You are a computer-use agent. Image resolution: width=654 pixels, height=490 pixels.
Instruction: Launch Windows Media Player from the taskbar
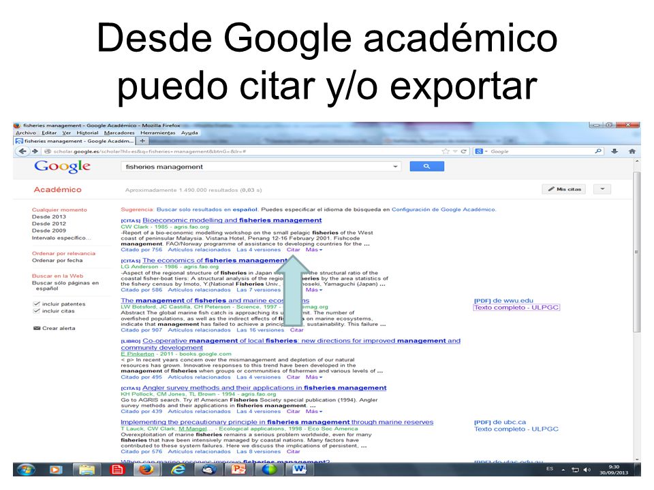(55, 470)
